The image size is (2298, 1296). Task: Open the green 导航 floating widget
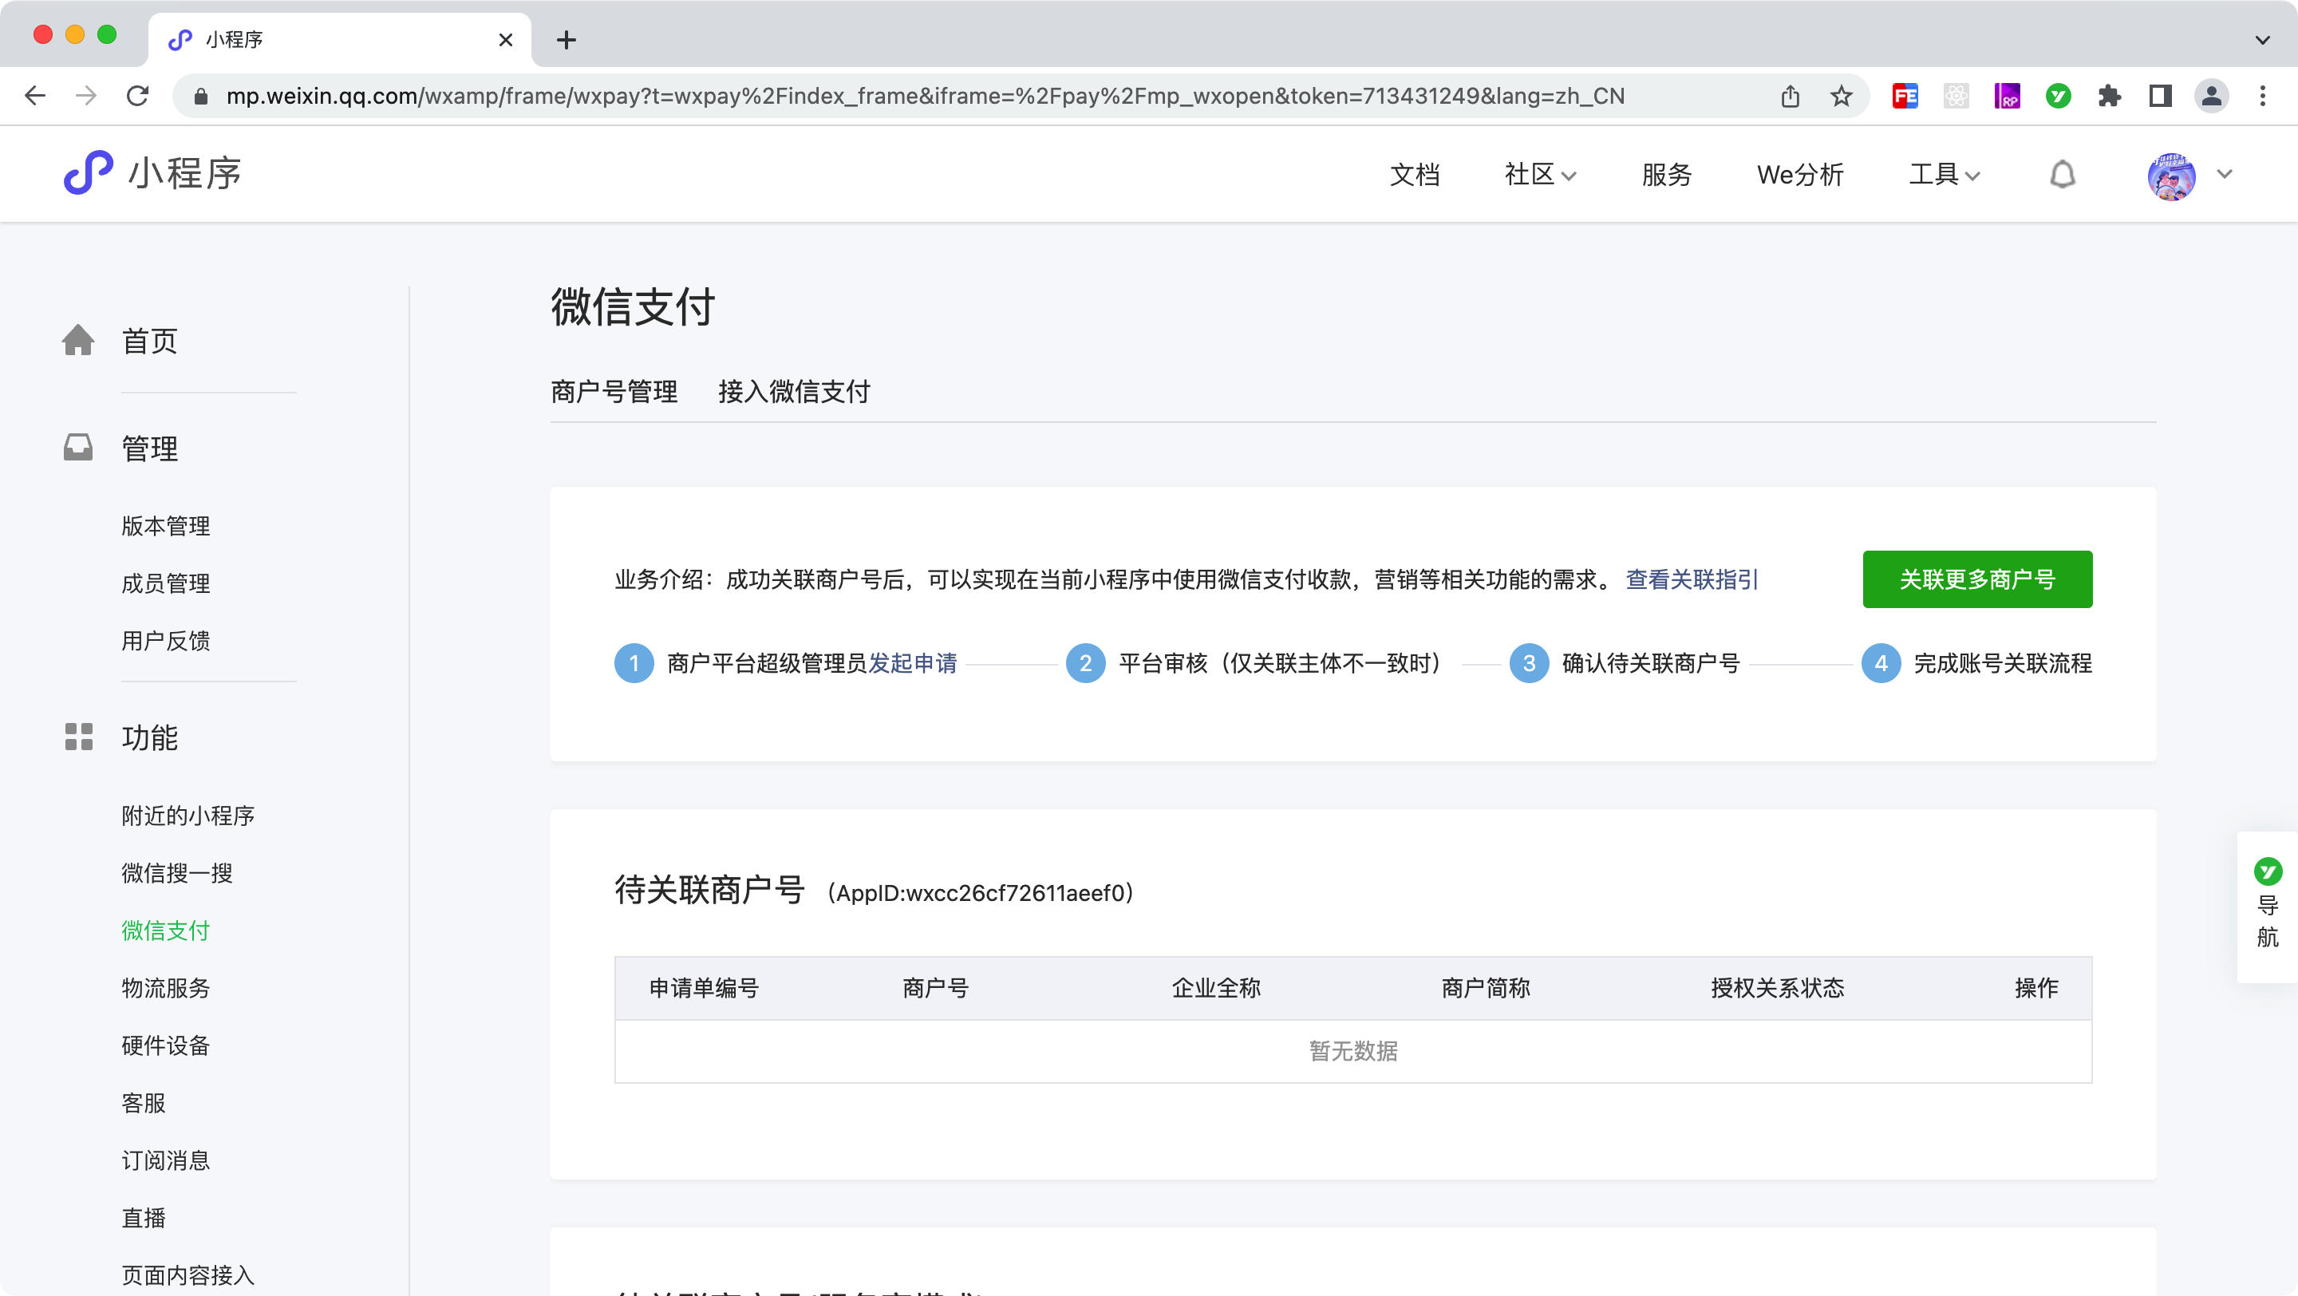coord(2267,904)
